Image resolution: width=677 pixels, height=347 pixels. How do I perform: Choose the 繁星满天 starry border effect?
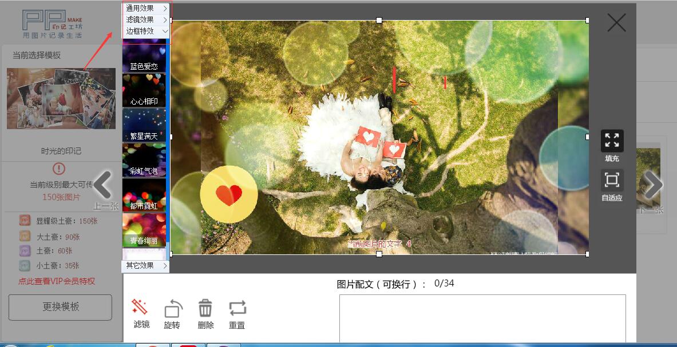click(x=144, y=125)
